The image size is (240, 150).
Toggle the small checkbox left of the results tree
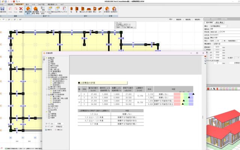(44, 62)
